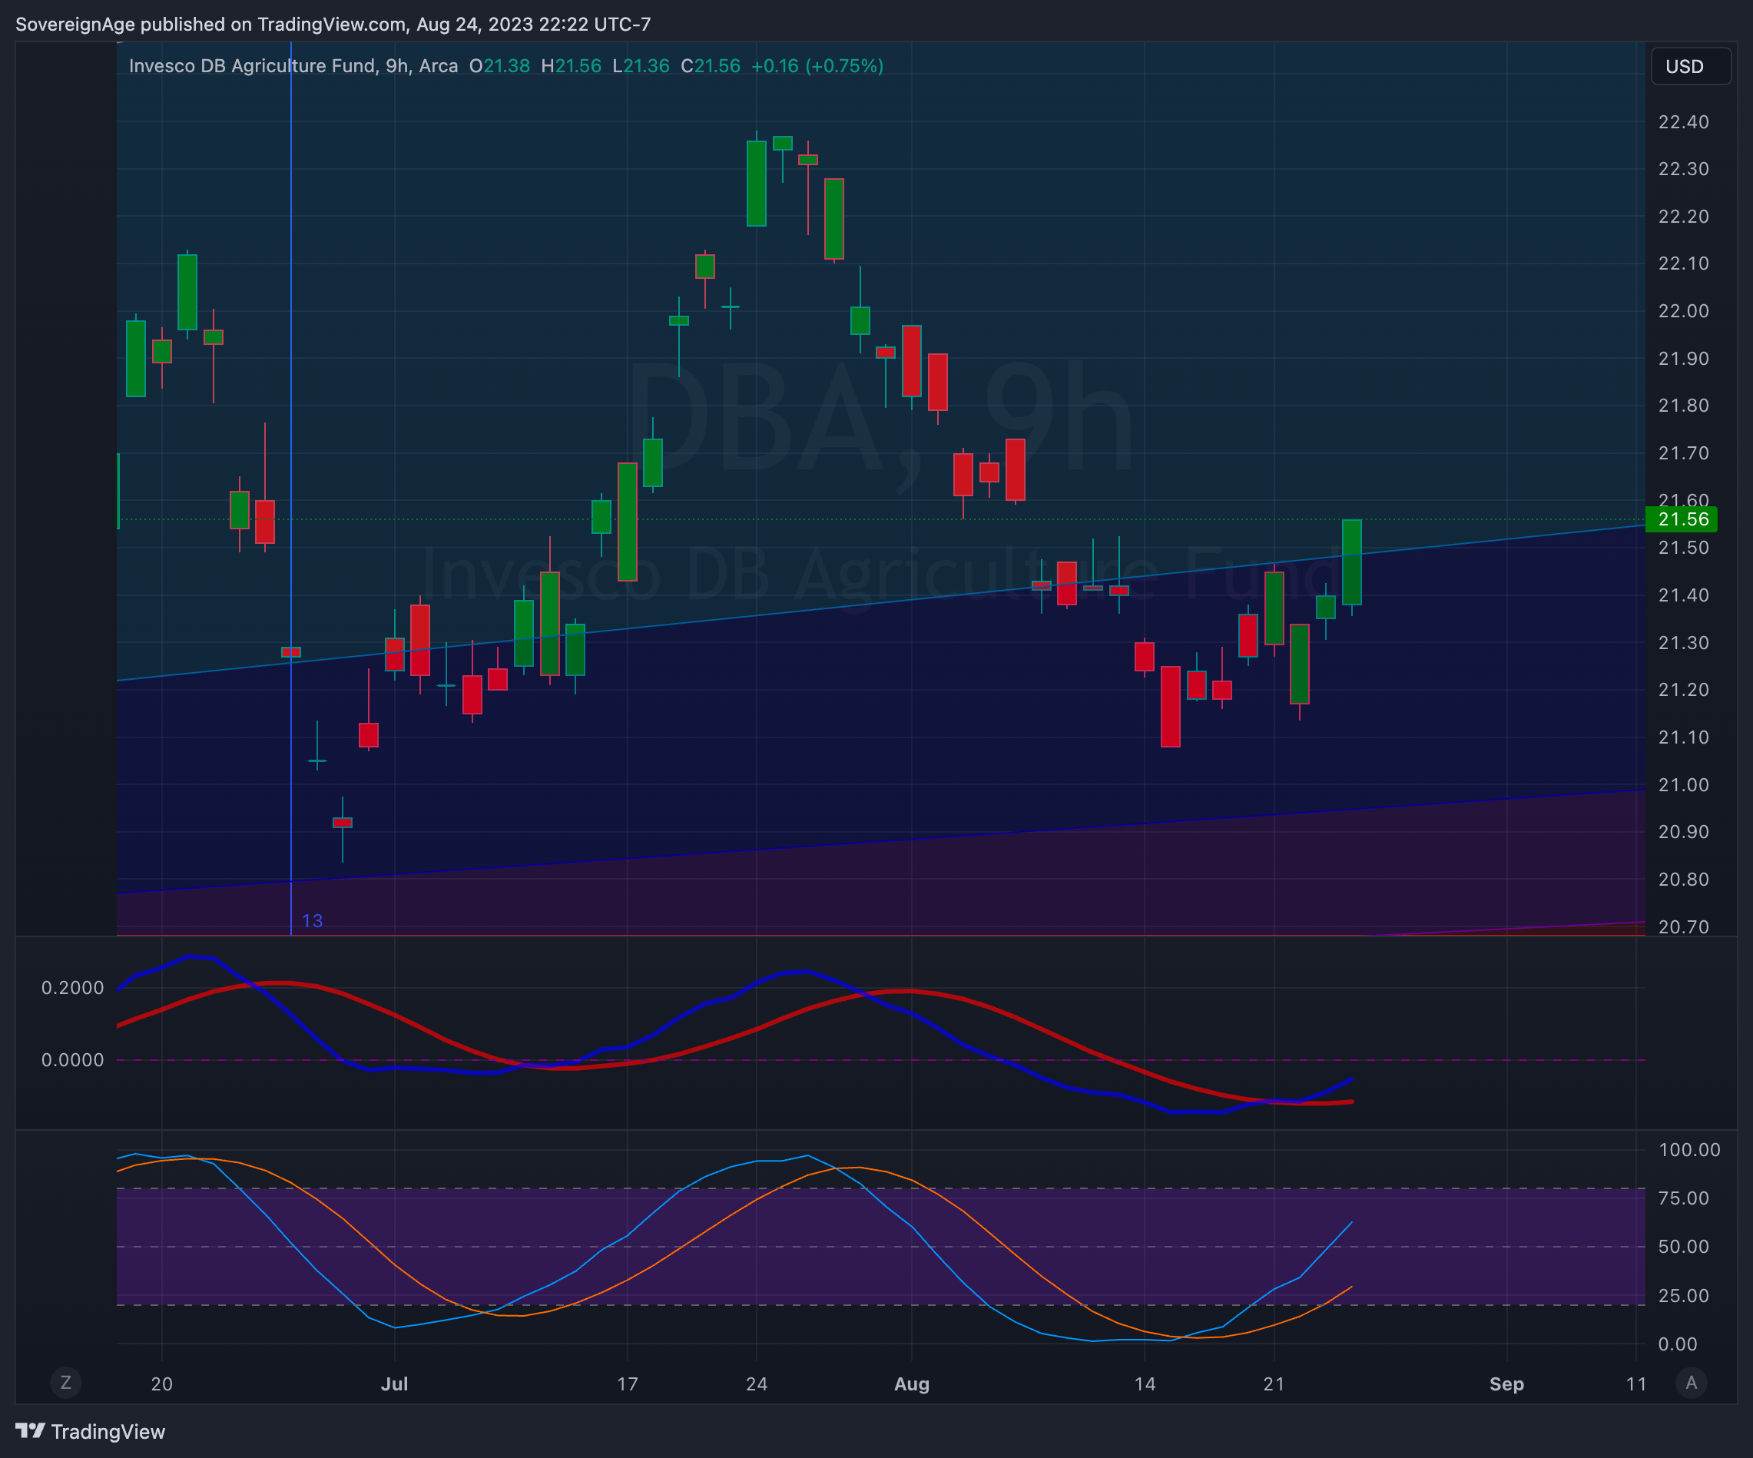Click the SovereignAge published header text
The image size is (1753, 1458).
(x=333, y=25)
